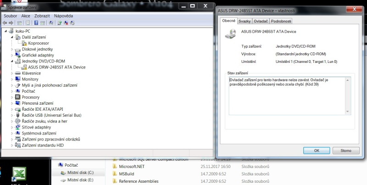Expand the Systémová zařízení node
Image resolution: width=367 pixels, height=185 pixels.
[12, 133]
